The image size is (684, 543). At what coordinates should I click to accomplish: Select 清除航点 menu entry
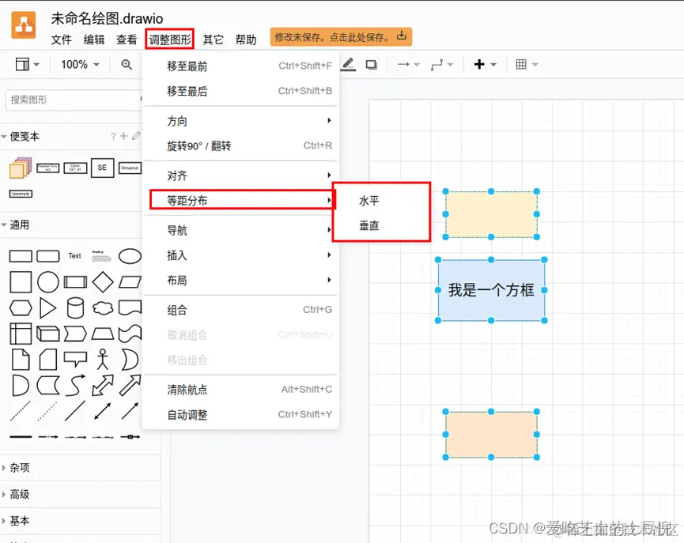pyautogui.click(x=240, y=390)
